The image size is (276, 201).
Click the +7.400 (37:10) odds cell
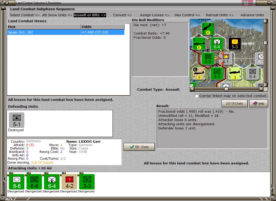(x=103, y=32)
